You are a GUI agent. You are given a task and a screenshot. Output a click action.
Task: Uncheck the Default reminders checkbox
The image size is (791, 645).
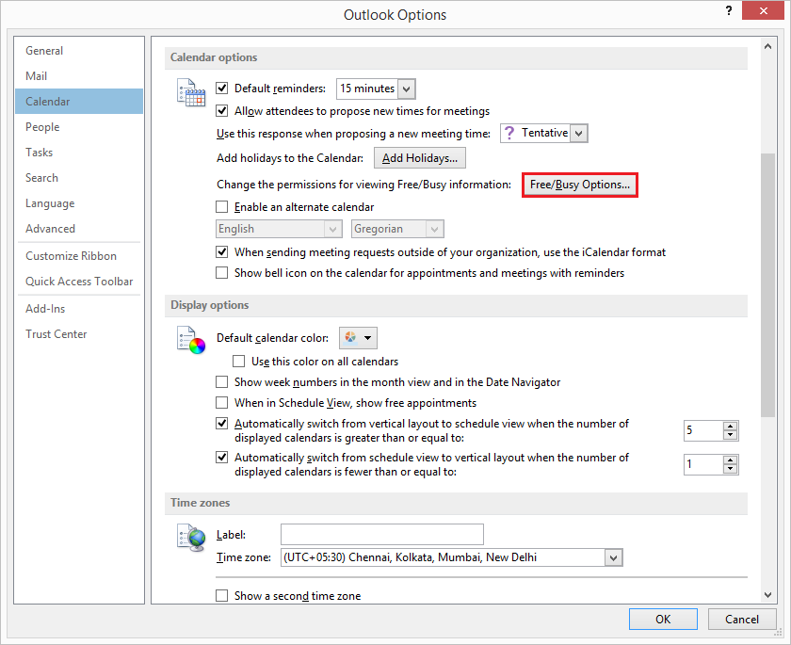pos(222,89)
